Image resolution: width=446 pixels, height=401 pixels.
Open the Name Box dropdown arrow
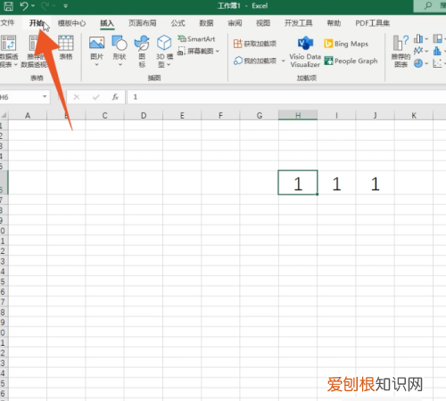[45, 96]
